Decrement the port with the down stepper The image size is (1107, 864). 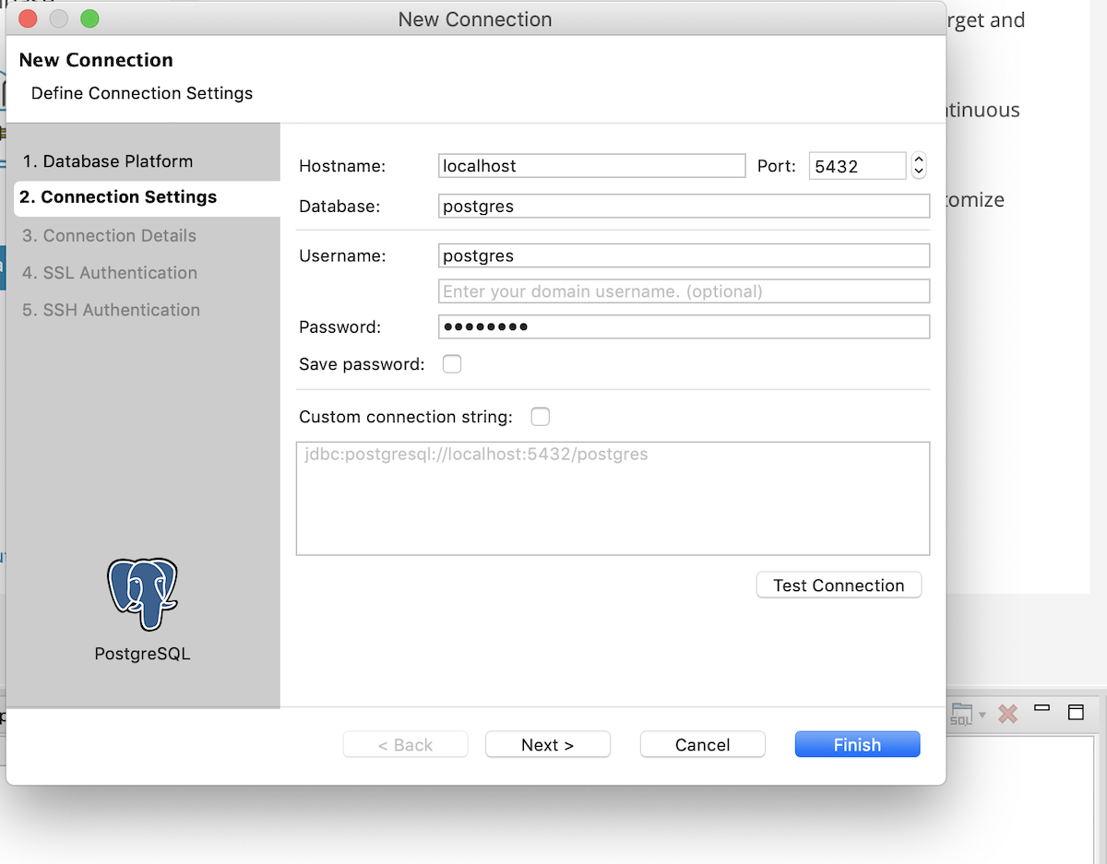(x=918, y=172)
